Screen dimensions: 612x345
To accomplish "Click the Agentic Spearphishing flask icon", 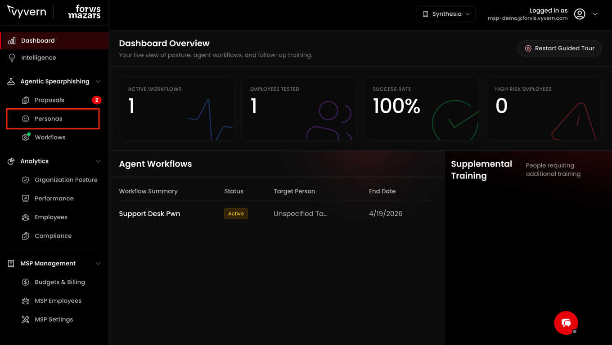I will 11,81.
